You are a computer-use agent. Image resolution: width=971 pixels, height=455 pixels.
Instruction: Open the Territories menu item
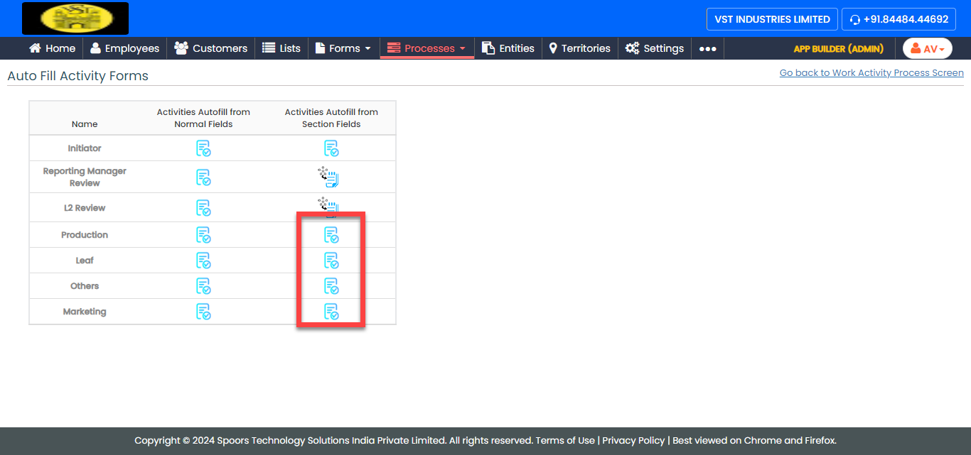click(x=579, y=48)
